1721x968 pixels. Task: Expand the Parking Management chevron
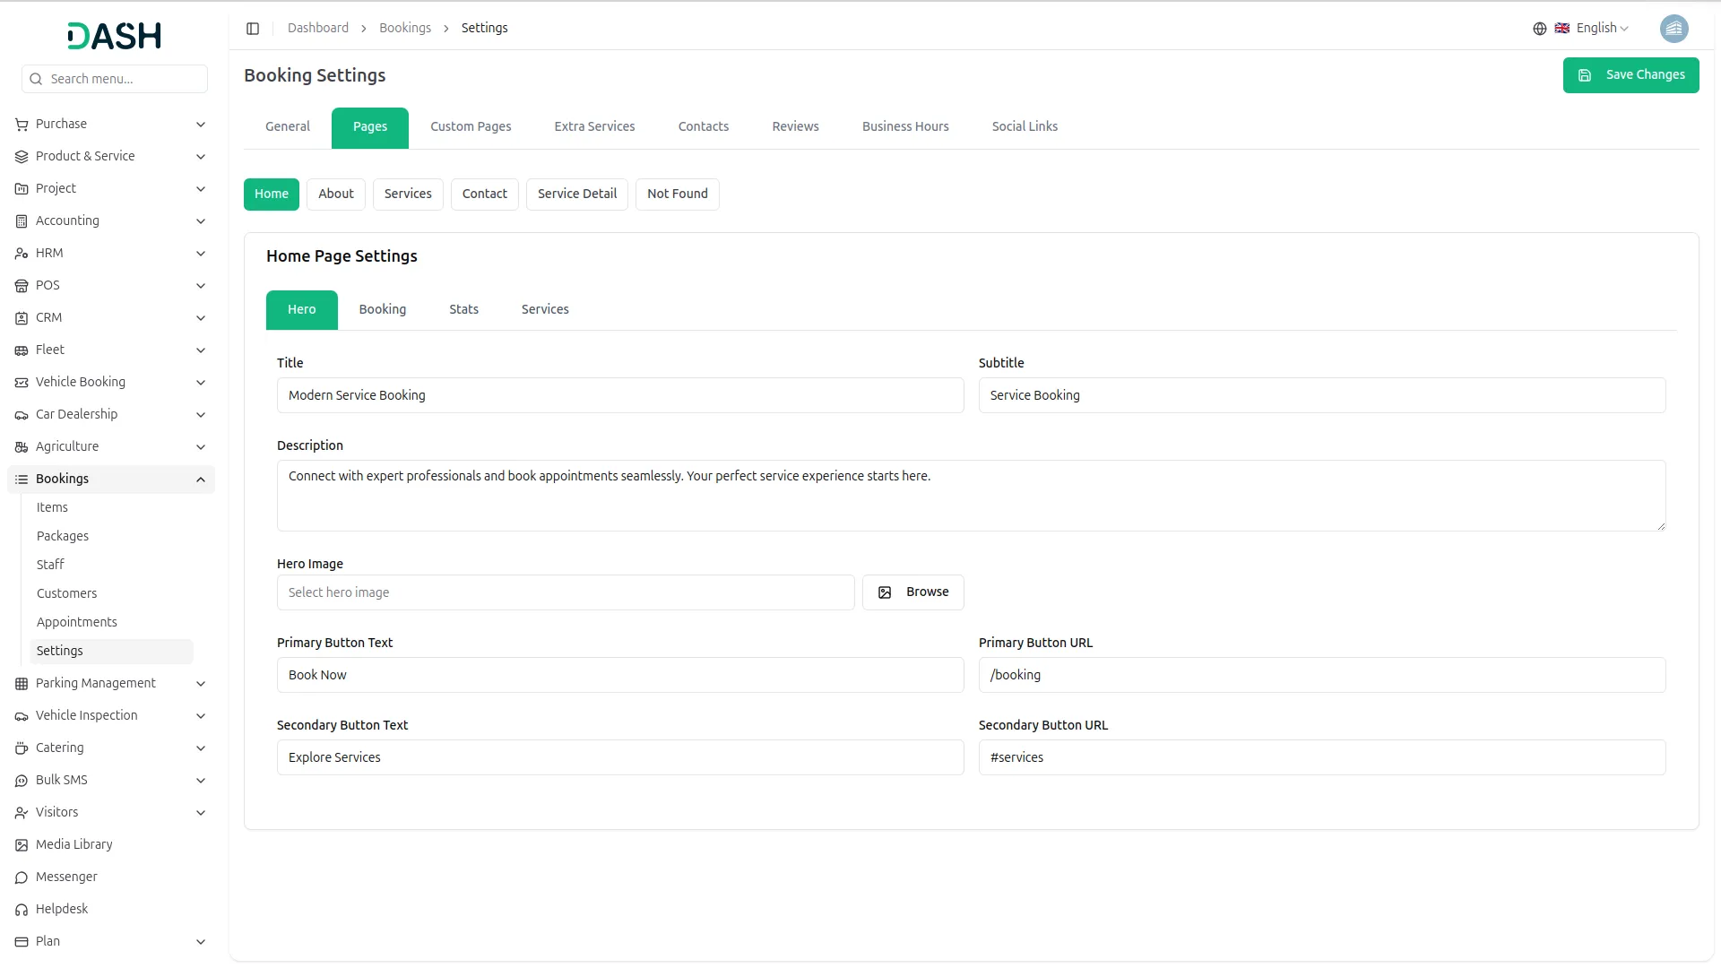coord(201,684)
